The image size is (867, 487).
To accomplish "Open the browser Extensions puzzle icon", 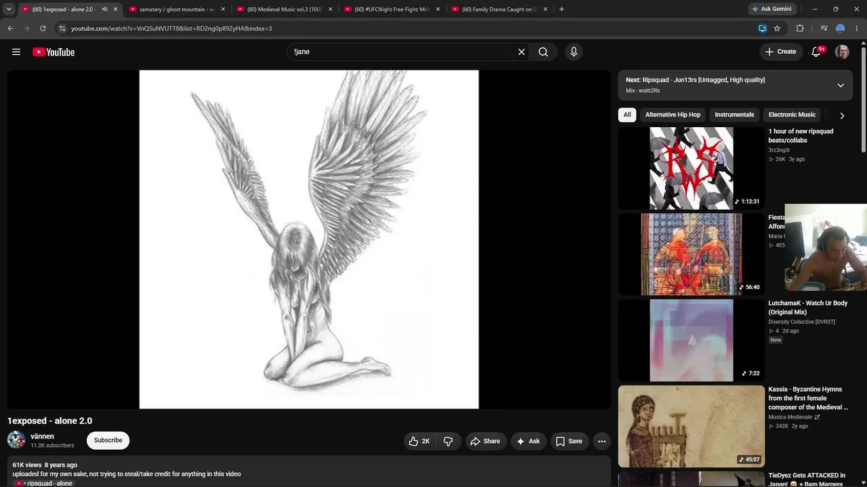I will point(800,28).
